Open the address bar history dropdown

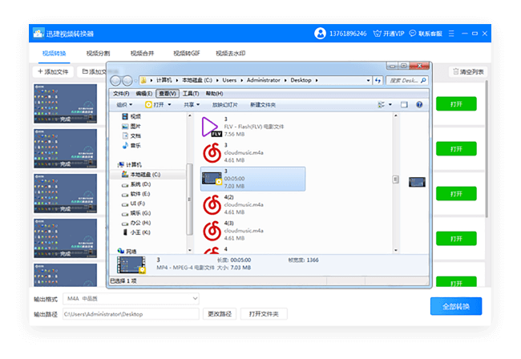pyautogui.click(x=368, y=80)
